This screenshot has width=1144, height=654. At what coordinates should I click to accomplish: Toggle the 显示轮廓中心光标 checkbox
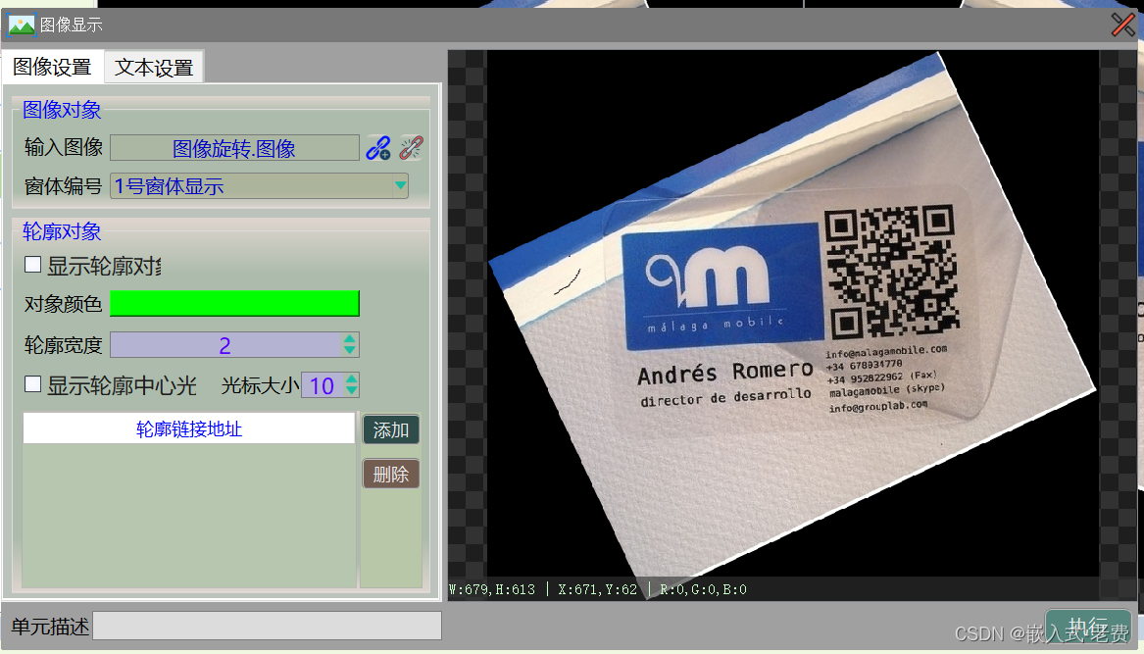[x=32, y=384]
